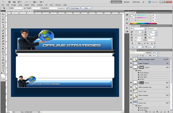
Task: Open the Filter menu
Action: pyautogui.click(x=33, y=5)
